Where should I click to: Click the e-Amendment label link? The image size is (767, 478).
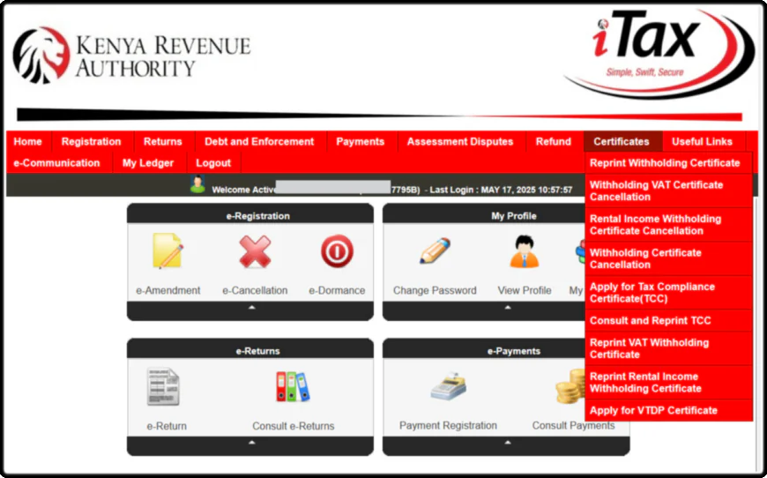[168, 291]
